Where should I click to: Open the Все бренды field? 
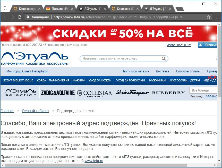tap(203, 90)
